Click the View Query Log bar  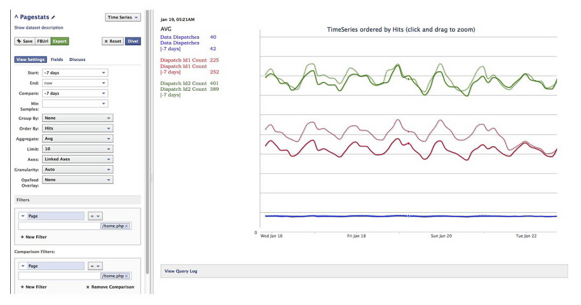pos(364,271)
